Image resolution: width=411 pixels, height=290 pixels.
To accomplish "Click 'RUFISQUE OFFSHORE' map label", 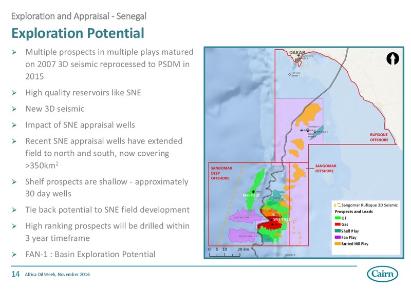I will coord(379,137).
